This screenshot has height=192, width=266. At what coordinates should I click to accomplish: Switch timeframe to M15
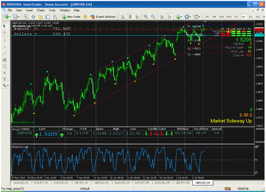tap(222, 17)
